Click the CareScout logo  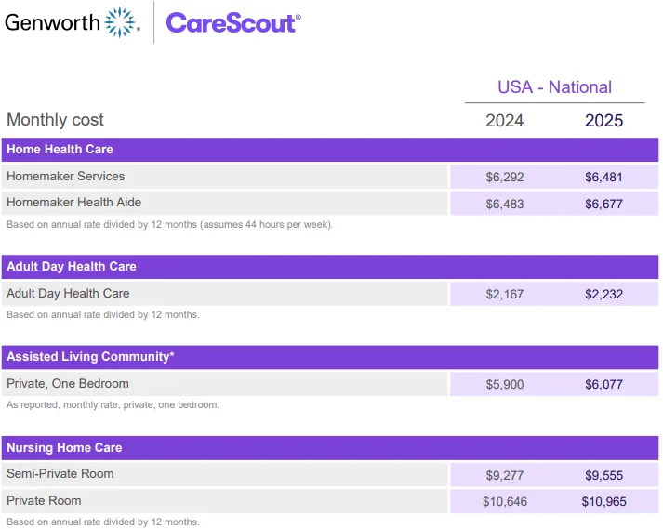233,23
